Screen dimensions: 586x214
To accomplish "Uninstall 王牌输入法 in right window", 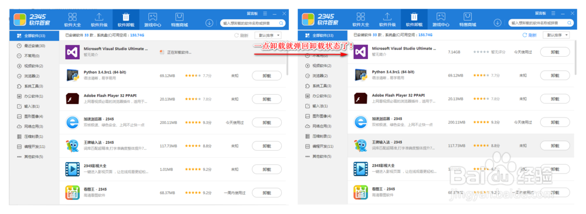I will coord(555,146).
